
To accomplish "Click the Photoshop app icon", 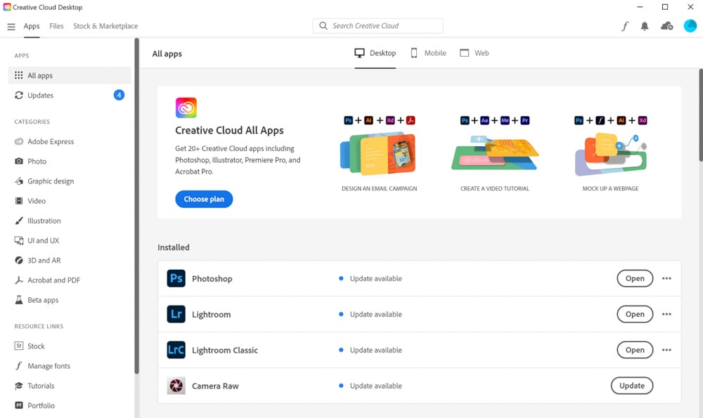I will click(176, 278).
